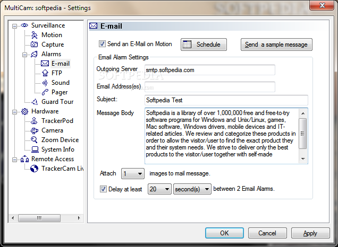
Task: Close the Settings window
Action: 322,5
